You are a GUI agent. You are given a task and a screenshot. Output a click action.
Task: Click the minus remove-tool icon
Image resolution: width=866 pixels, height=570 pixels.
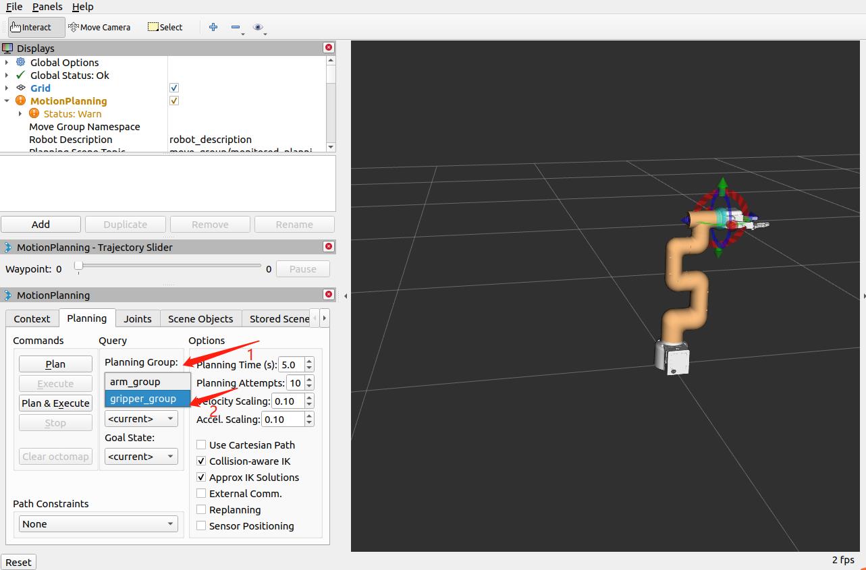coord(236,27)
